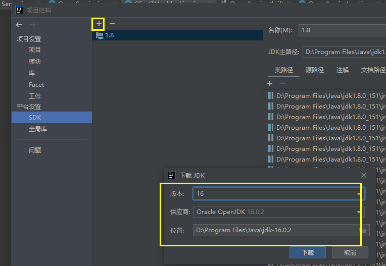Screen dimensions: 386x266
Task: Close the 下载 JDK dialog
Action: [364, 175]
